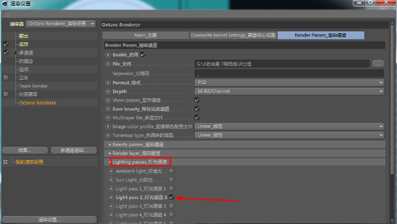This screenshot has width=397, height=224.
Task: Click the File parameter circle button
Action: (108, 64)
